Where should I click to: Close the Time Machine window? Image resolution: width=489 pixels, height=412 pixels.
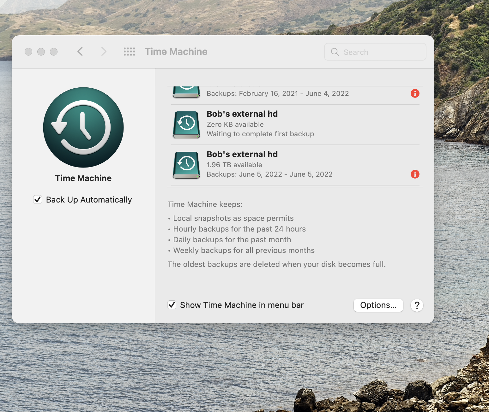click(28, 52)
